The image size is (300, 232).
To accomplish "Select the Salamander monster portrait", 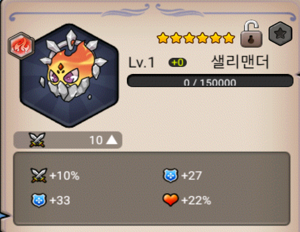I will coord(69,75).
